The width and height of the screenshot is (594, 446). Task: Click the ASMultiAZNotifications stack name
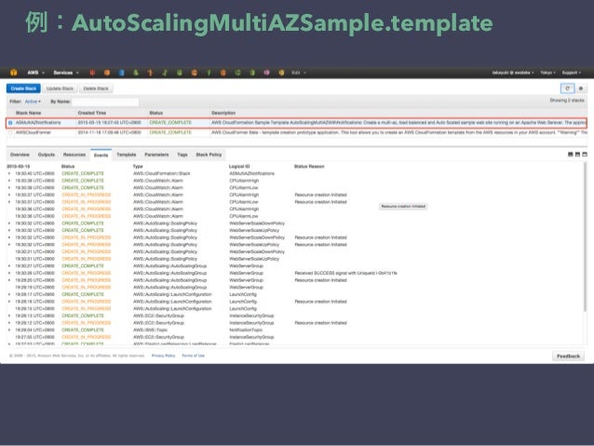click(x=38, y=123)
